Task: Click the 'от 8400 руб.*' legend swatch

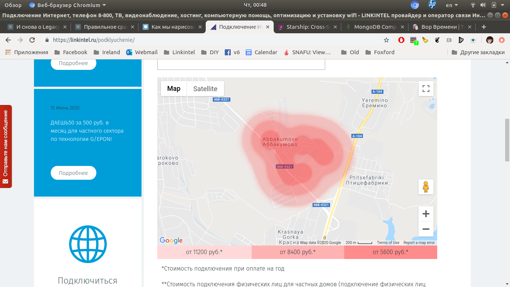Action: (x=298, y=252)
